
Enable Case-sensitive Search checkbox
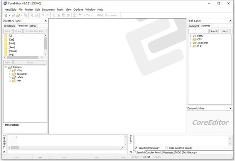166,148
